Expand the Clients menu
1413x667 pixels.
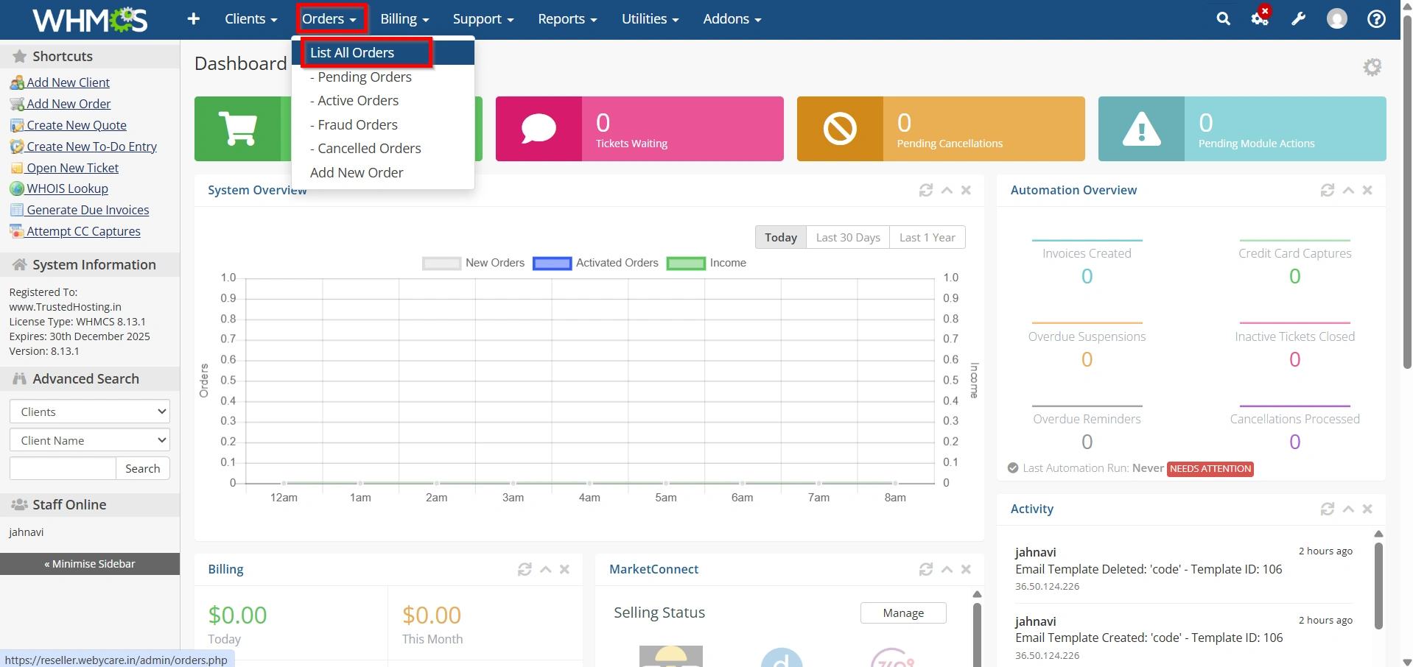coord(251,19)
